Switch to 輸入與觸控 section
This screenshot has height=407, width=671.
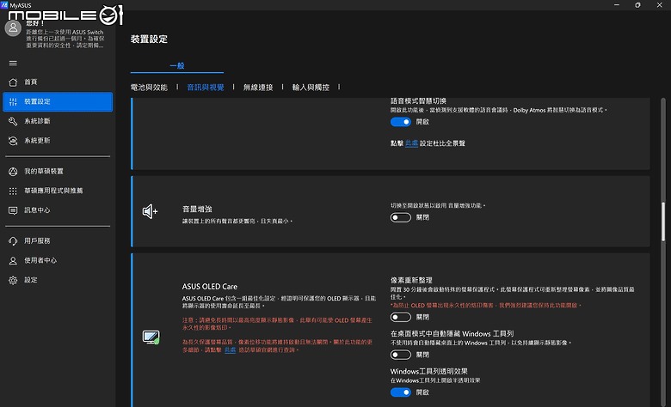click(311, 88)
